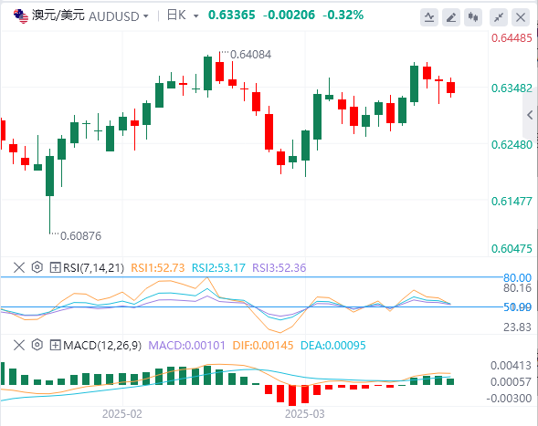Select the drawing pencil tool
Image resolution: width=538 pixels, height=426 pixels.
[x=451, y=17]
